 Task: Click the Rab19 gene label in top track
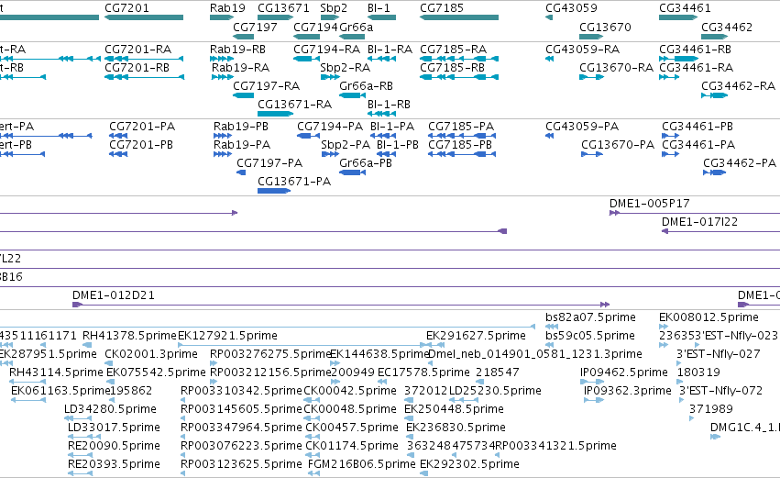[227, 8]
